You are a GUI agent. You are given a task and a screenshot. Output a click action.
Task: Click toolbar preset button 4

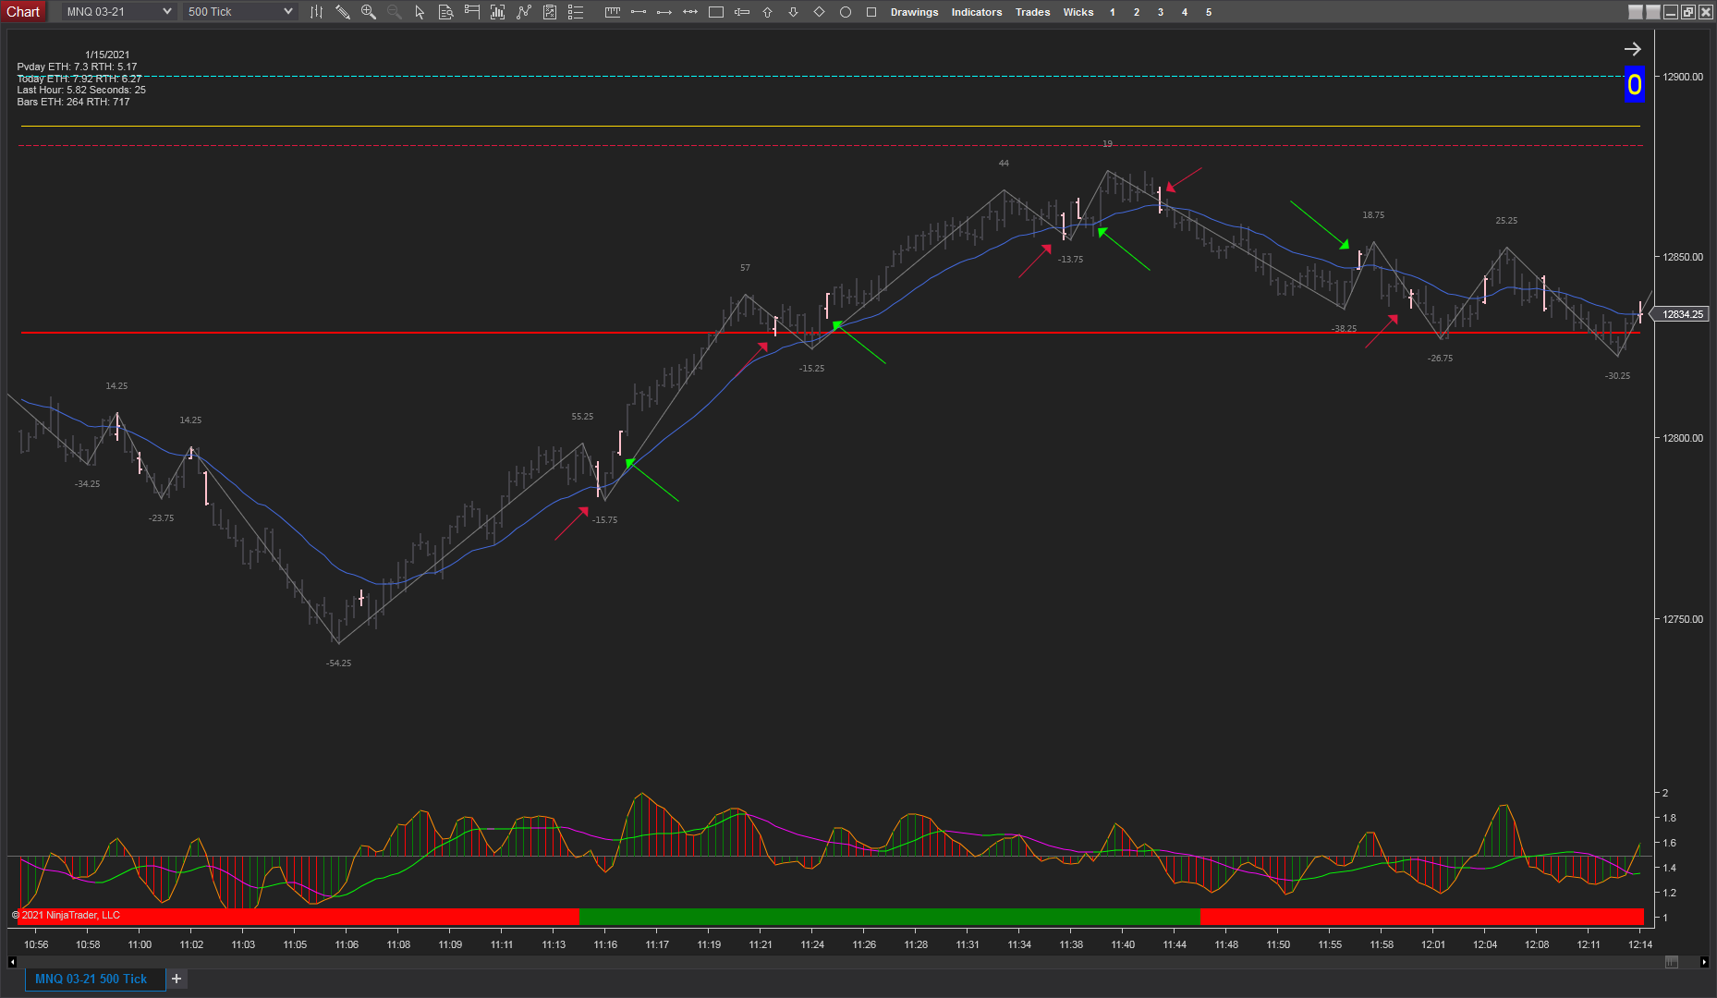(x=1185, y=12)
